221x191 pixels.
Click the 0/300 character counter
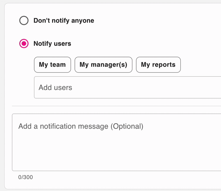coord(25,177)
